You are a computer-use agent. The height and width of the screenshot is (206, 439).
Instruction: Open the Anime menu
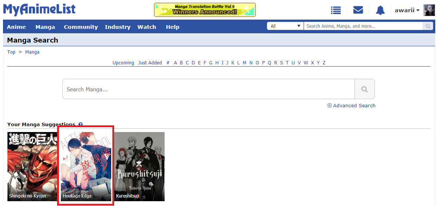pos(16,27)
